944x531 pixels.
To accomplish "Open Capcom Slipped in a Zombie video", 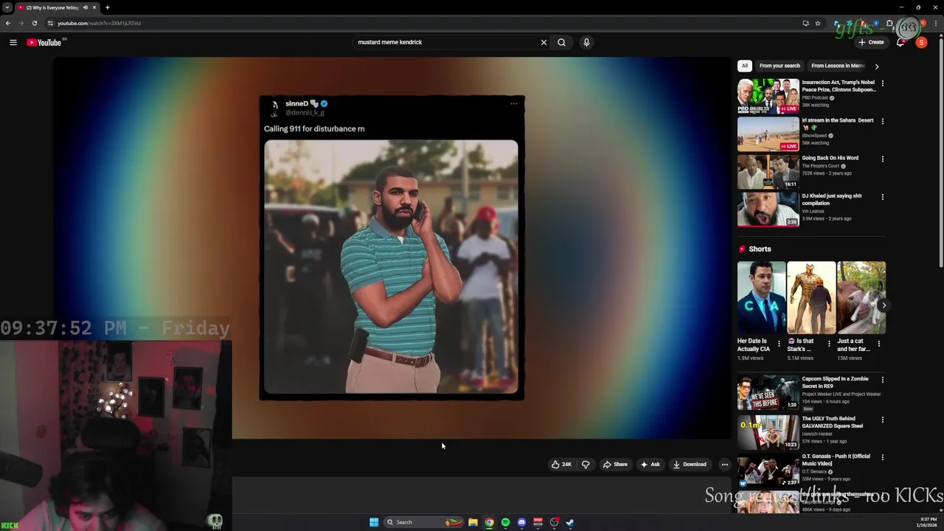I will coord(768,392).
